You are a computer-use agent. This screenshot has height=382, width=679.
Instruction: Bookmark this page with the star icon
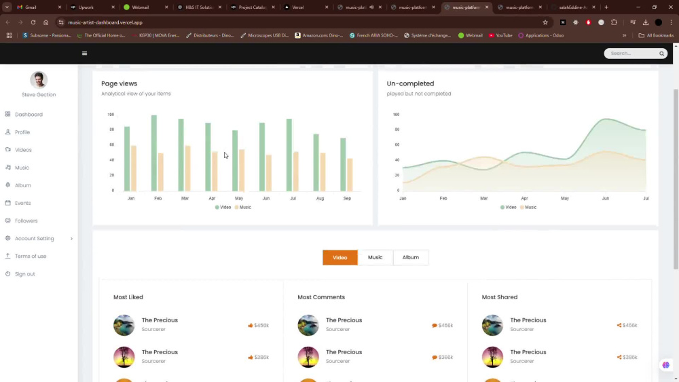[545, 22]
